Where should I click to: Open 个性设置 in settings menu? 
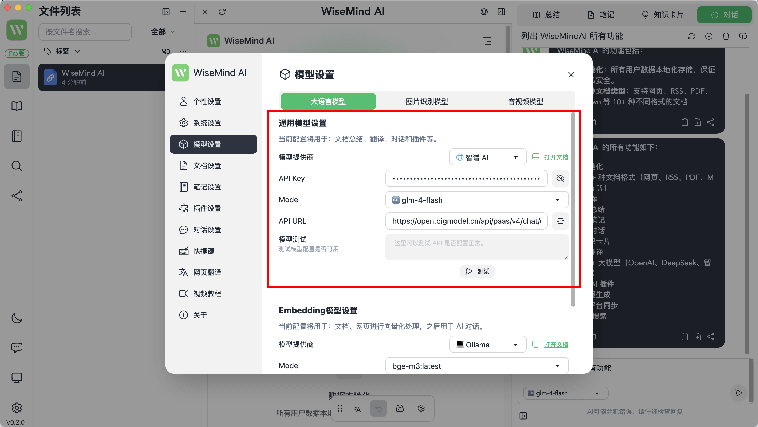(213, 101)
